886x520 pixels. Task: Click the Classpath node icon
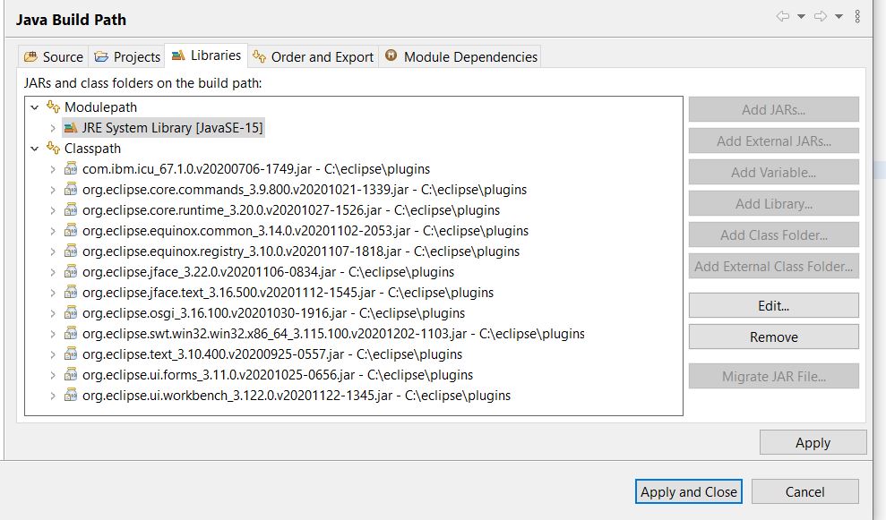click(x=53, y=149)
